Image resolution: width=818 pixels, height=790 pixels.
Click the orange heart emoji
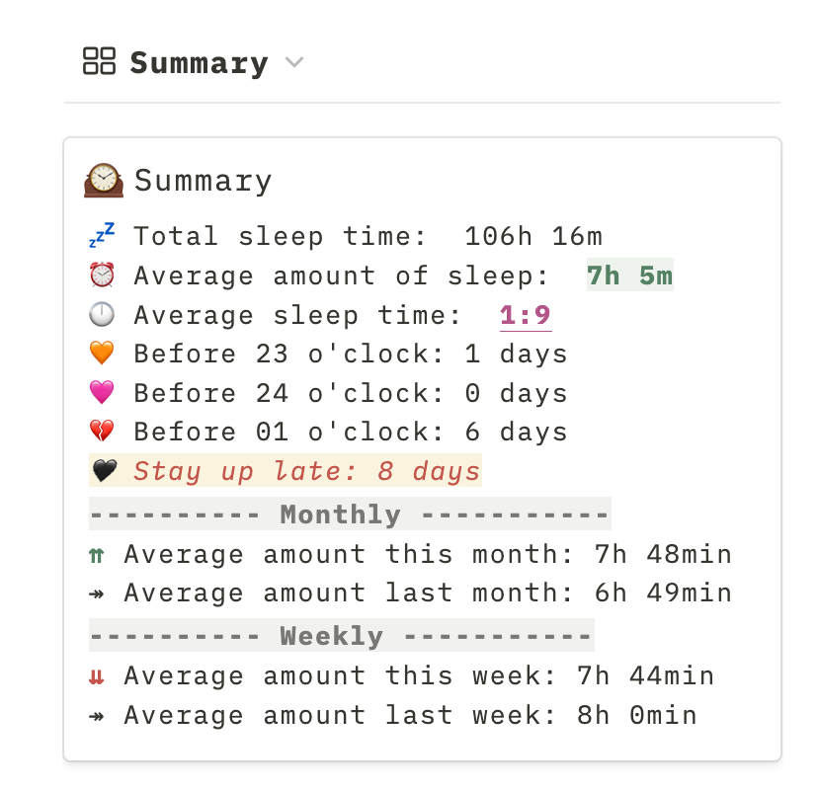102,353
